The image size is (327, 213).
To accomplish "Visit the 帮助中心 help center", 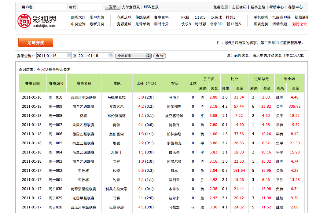I will tap(277, 7).
